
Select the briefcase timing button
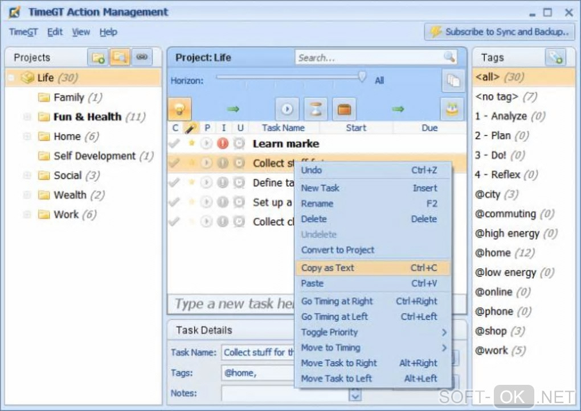pyautogui.click(x=344, y=109)
